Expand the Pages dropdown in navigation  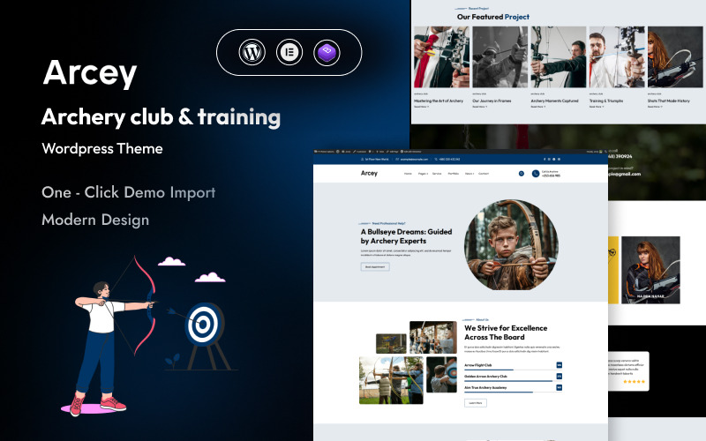[424, 174]
